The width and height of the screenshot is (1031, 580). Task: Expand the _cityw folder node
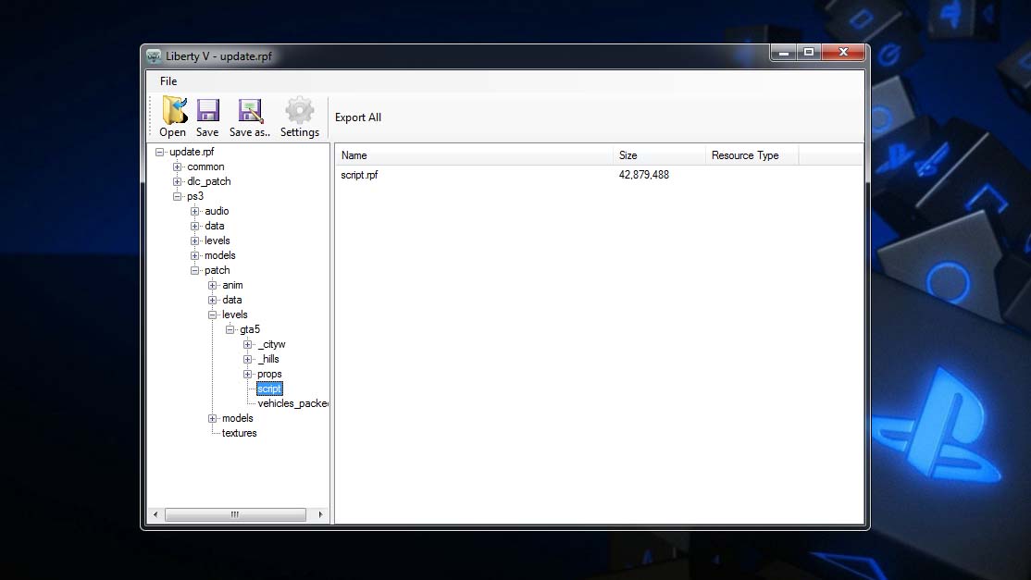(x=247, y=344)
